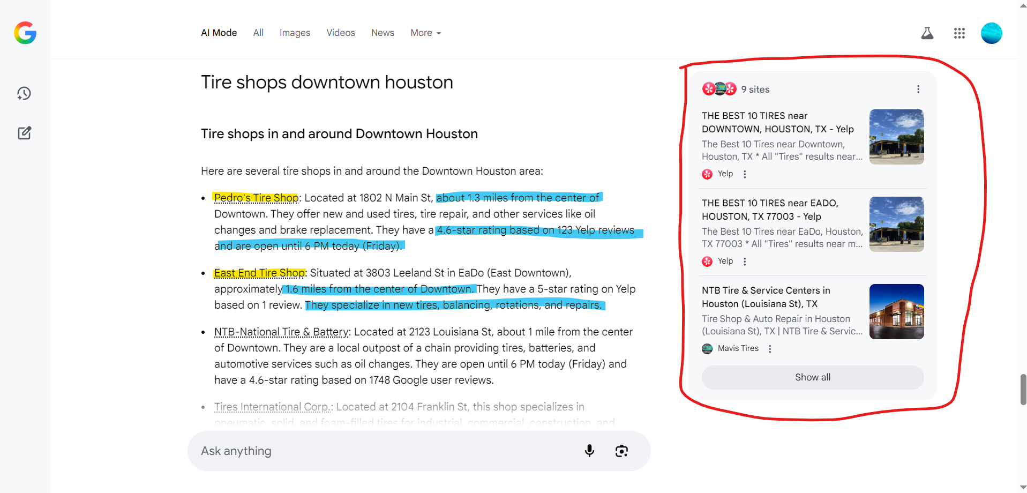Open options for the Downtown Yelp result

point(745,174)
